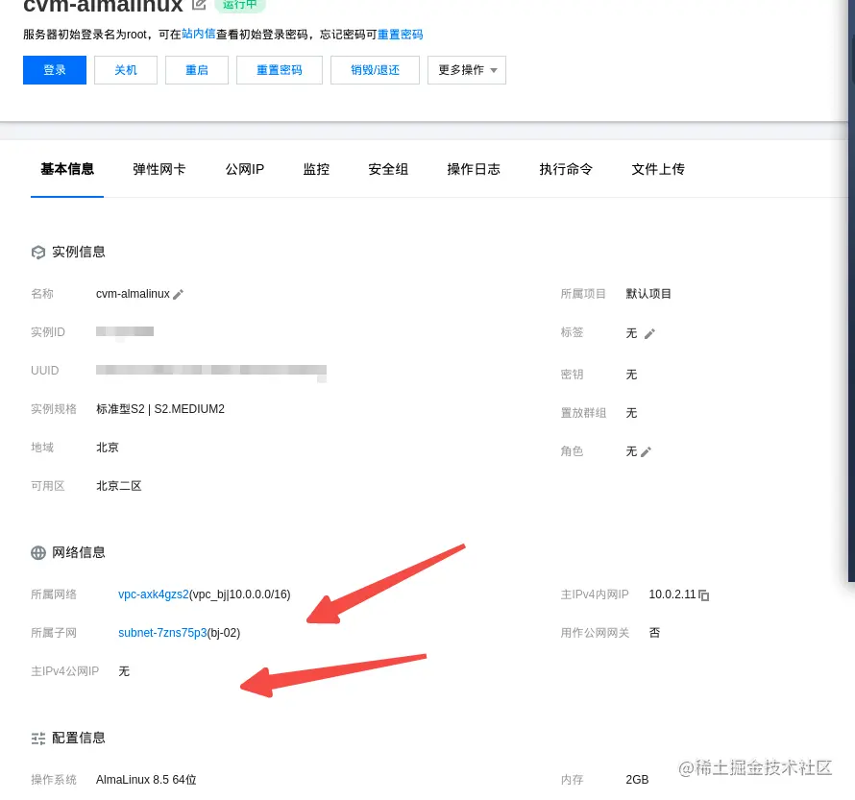Click the 默认项目 project value

(x=648, y=294)
